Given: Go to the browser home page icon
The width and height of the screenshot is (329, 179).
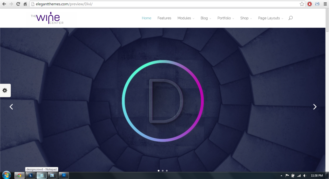Looking at the screenshot, I should point(25,4).
